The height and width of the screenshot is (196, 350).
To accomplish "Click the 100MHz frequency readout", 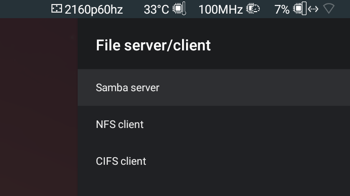I will pyautogui.click(x=220, y=10).
